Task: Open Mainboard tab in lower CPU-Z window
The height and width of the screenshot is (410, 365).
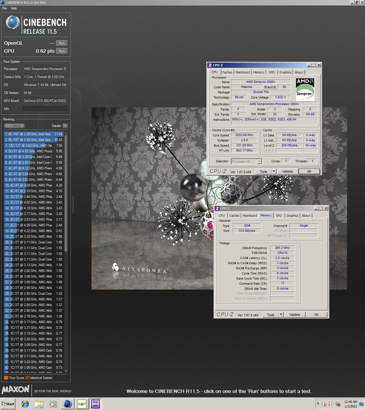Action: (250, 216)
